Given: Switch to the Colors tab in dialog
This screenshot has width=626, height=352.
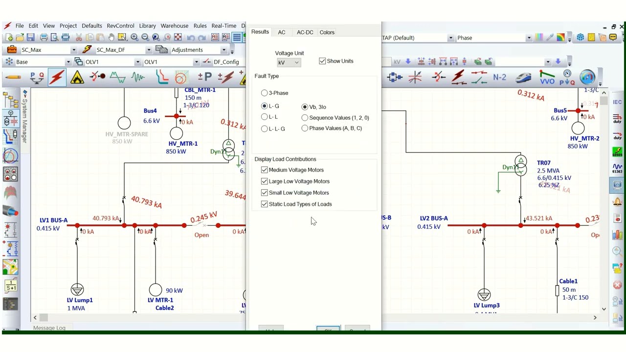Looking at the screenshot, I should 327,32.
